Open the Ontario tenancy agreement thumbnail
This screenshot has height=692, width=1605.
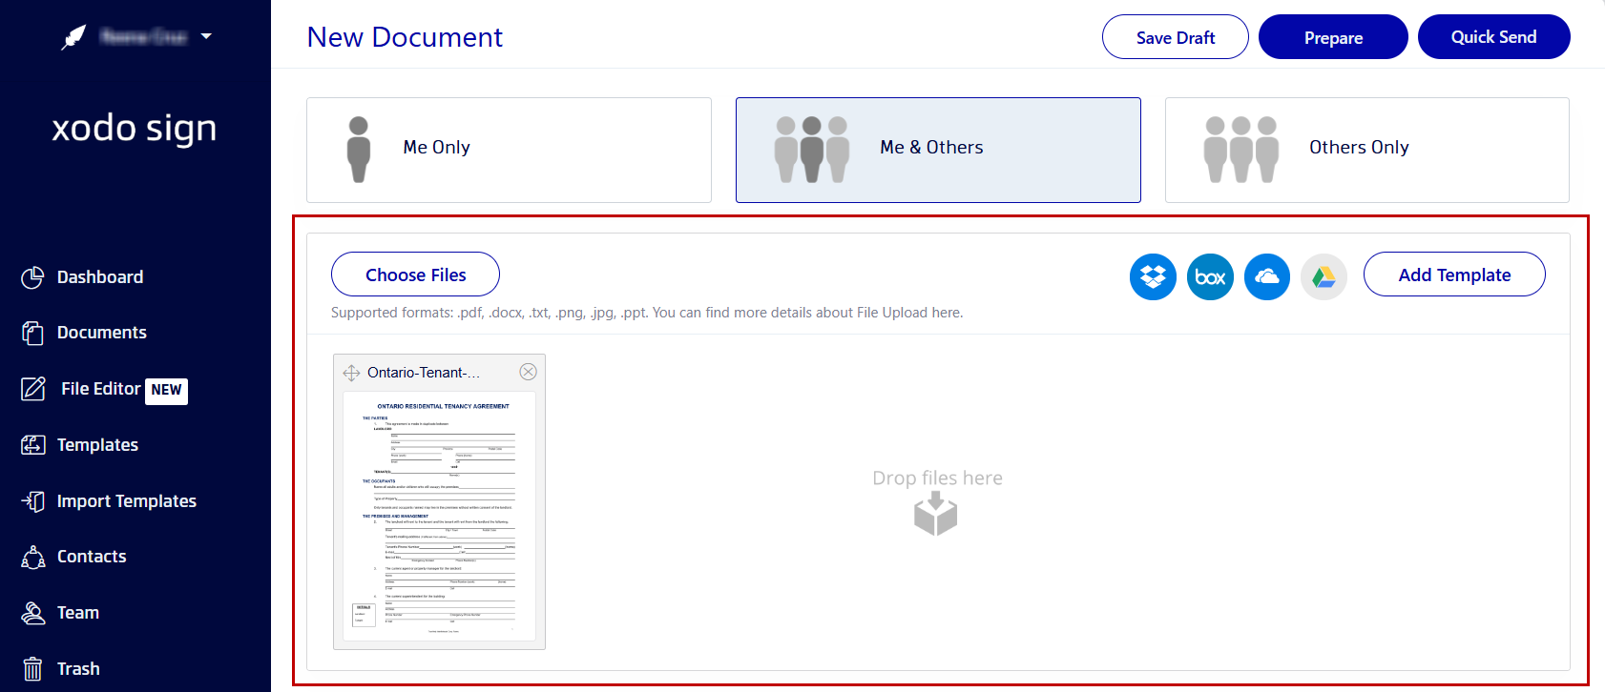(x=439, y=516)
